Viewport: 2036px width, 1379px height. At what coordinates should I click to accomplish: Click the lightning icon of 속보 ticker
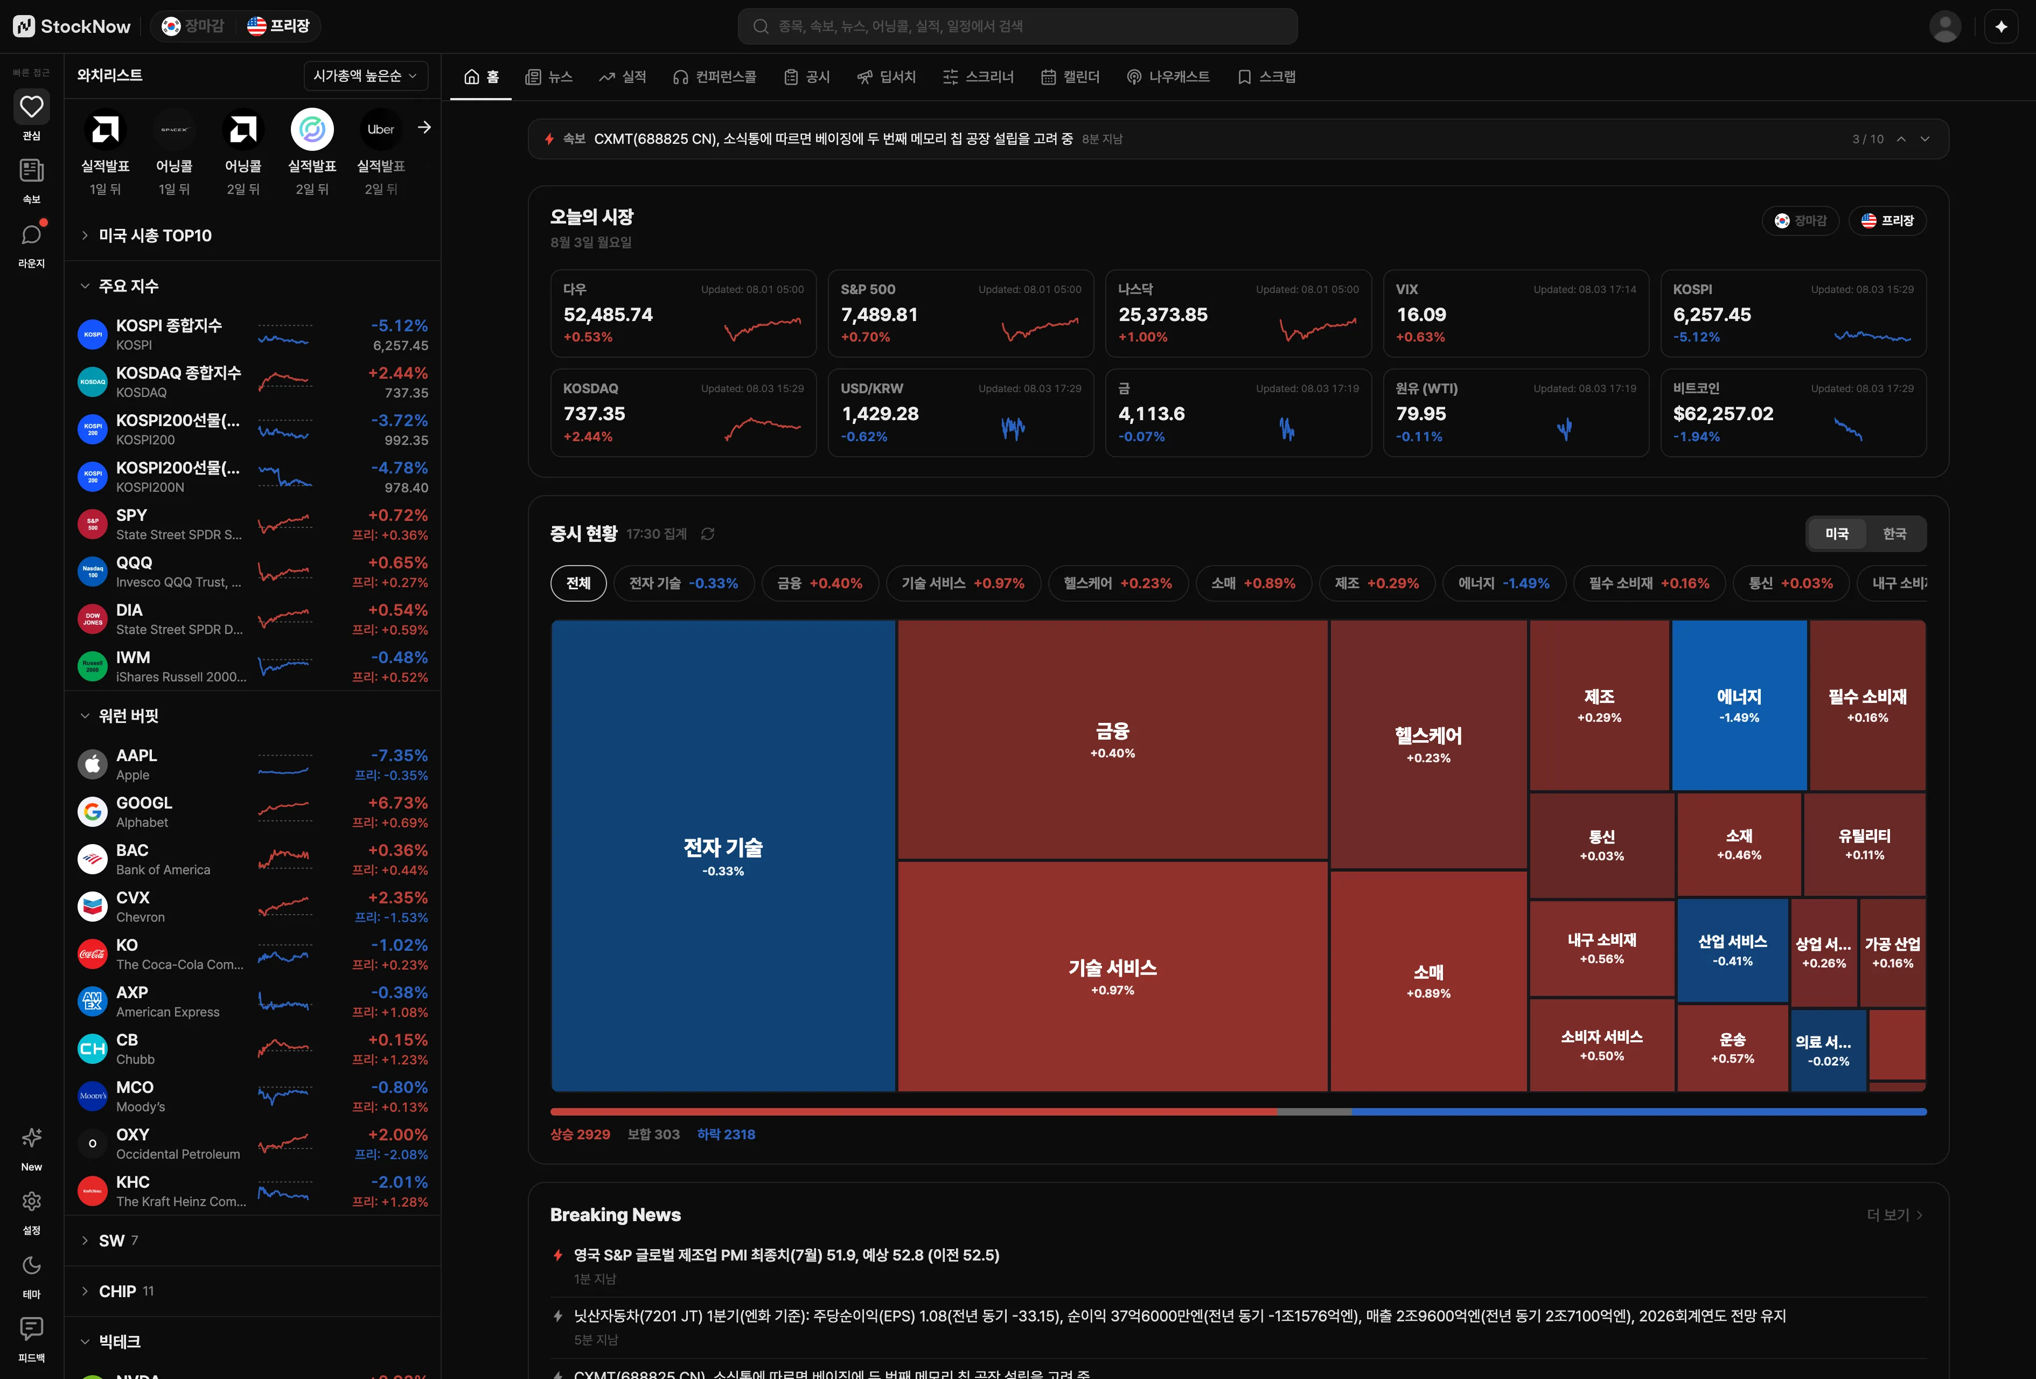549,140
